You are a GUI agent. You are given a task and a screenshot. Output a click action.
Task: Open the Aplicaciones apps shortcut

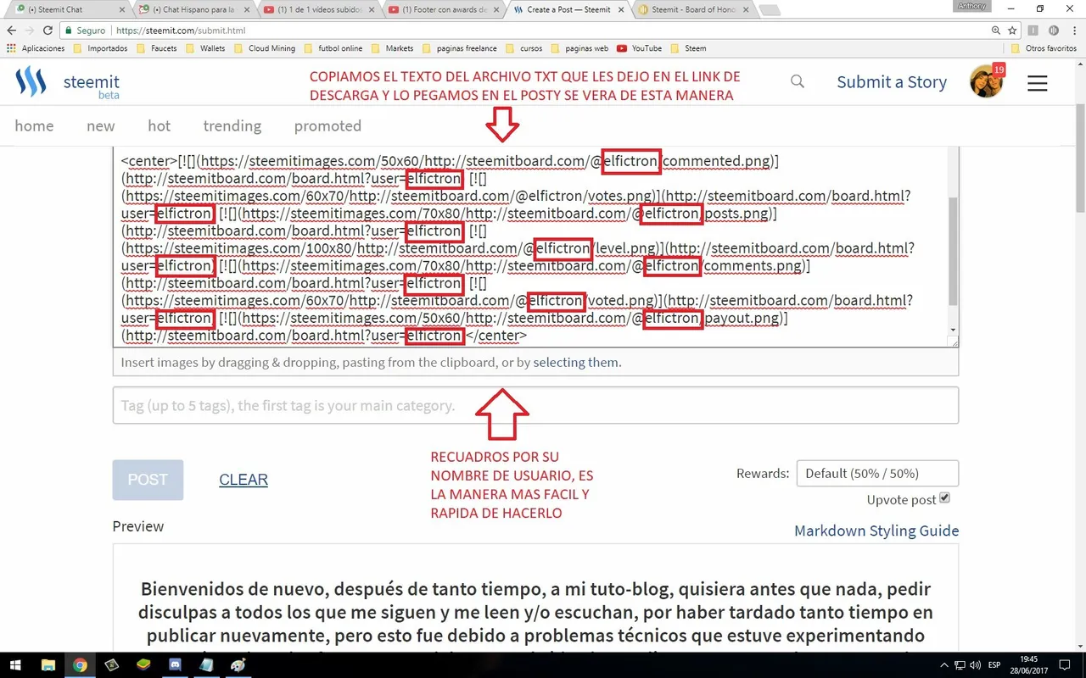pyautogui.click(x=36, y=48)
